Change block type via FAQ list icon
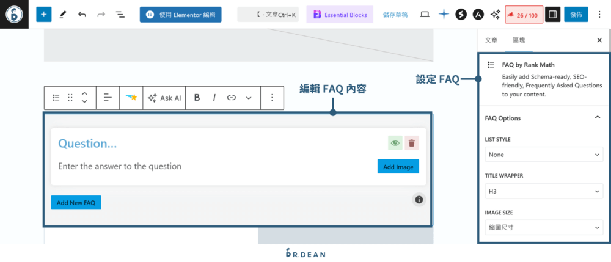611x262 pixels. [56, 98]
